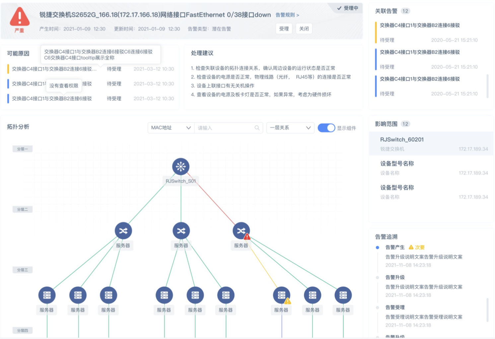The width and height of the screenshot is (495, 339).
Task: Click the 受理 button
Action: [284, 29]
